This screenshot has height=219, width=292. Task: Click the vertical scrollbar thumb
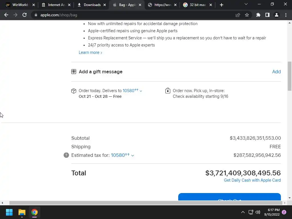(289, 76)
